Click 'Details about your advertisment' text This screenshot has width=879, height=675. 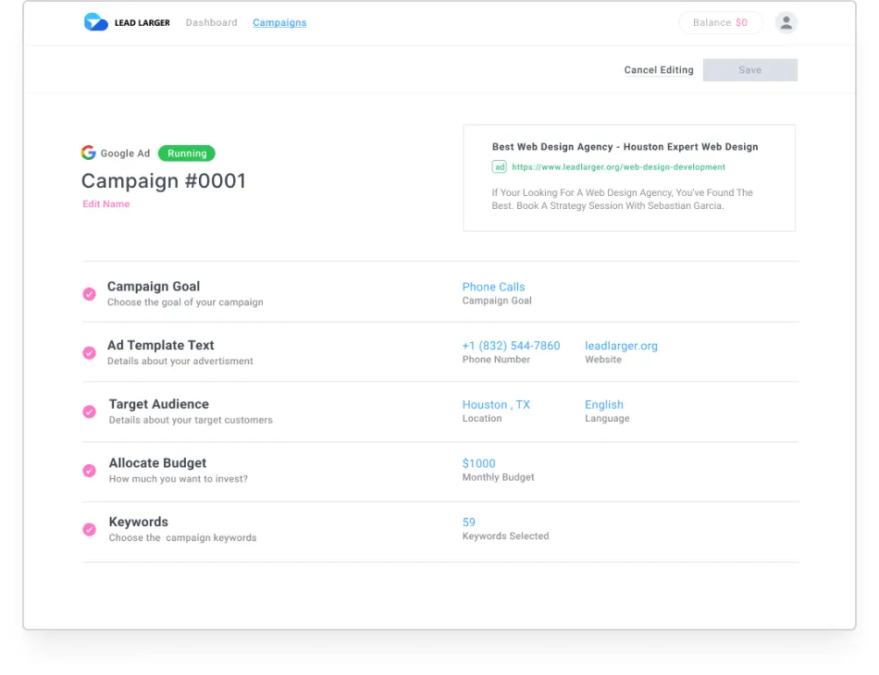tap(180, 361)
